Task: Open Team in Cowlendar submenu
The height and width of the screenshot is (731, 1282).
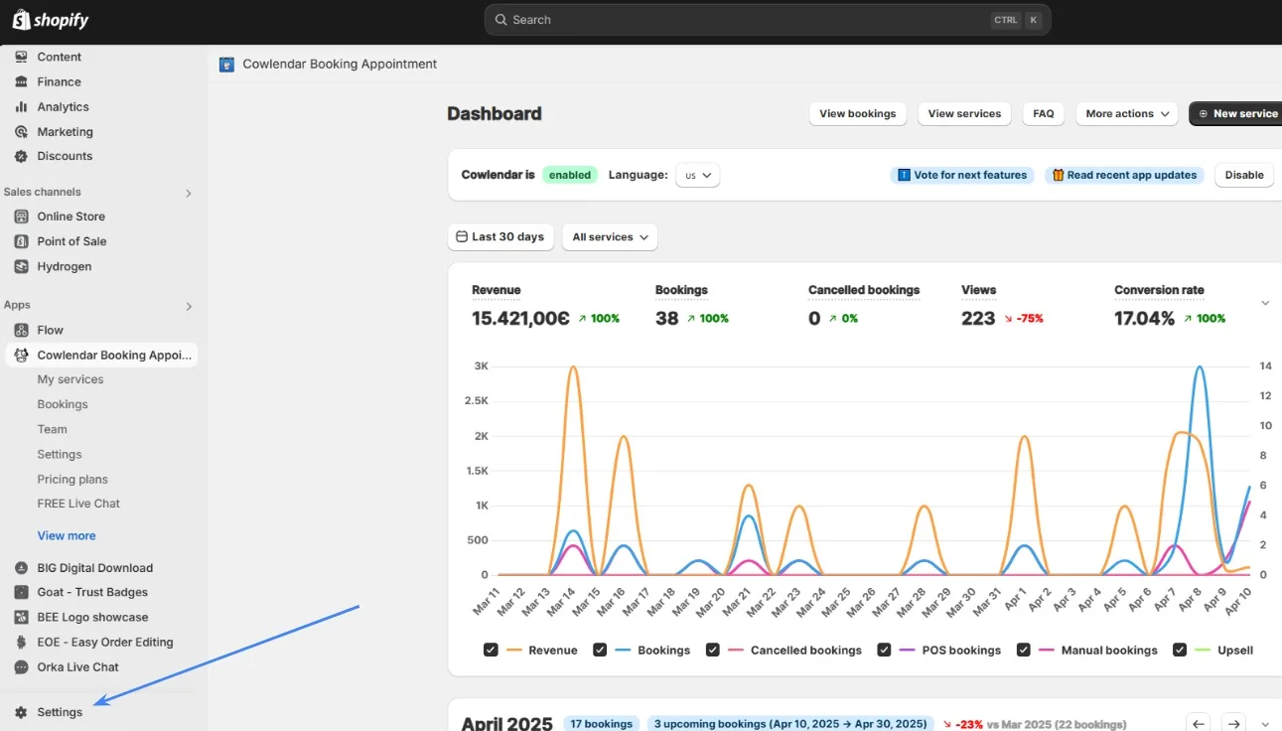Action: click(x=53, y=429)
